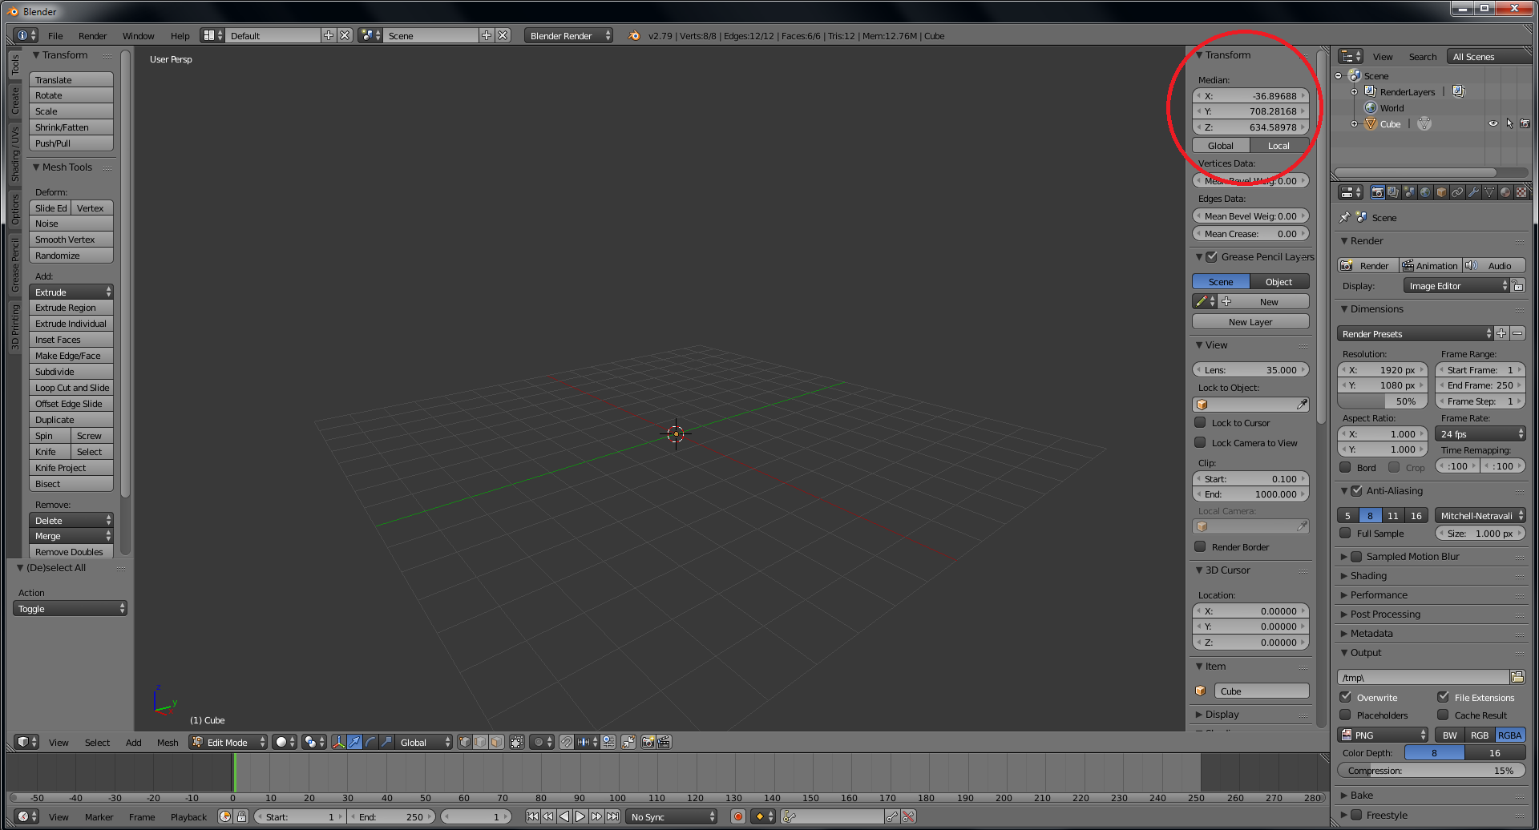Image resolution: width=1539 pixels, height=830 pixels.
Task: Play animation forward in timeline
Action: (580, 816)
